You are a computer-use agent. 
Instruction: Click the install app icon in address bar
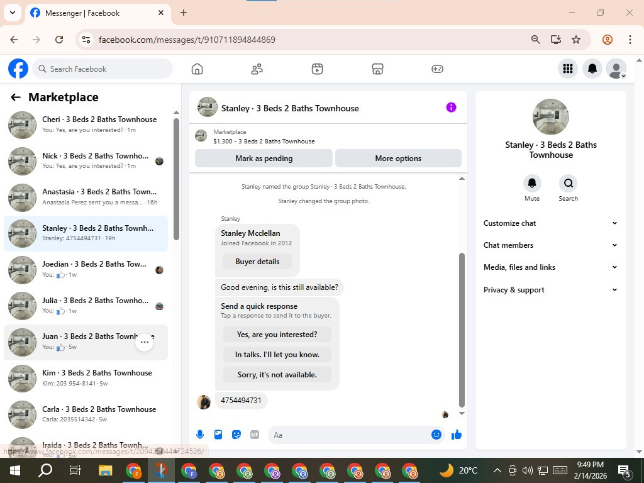(556, 40)
